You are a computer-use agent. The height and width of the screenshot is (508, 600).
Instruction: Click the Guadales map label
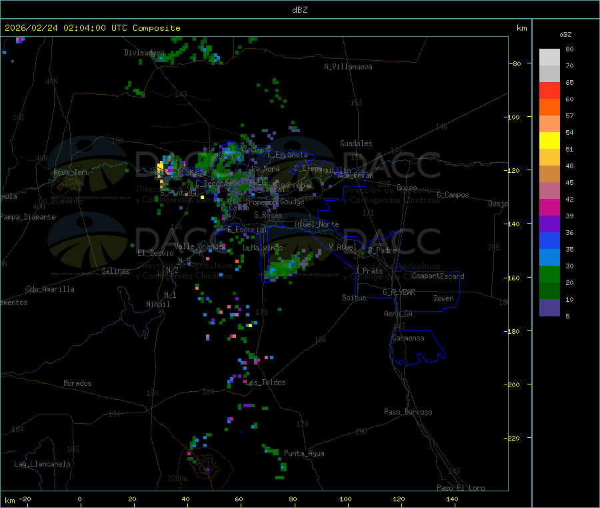coord(356,144)
